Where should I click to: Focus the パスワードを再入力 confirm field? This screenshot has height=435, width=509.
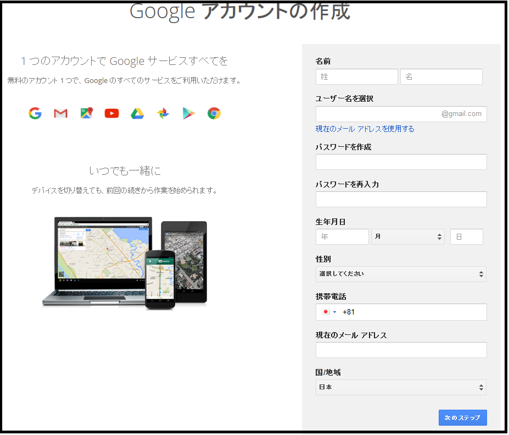(x=401, y=199)
